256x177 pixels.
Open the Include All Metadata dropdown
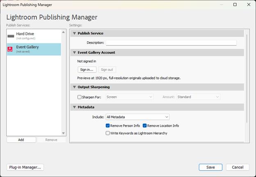[137, 117]
